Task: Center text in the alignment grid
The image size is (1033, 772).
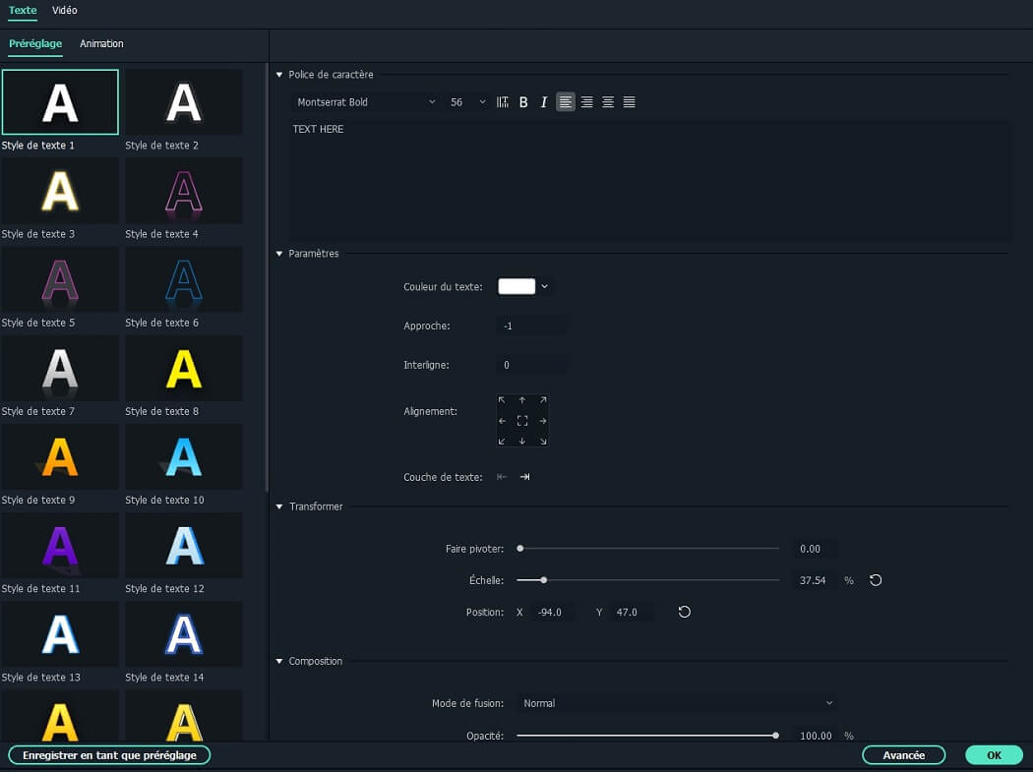Action: click(x=521, y=421)
